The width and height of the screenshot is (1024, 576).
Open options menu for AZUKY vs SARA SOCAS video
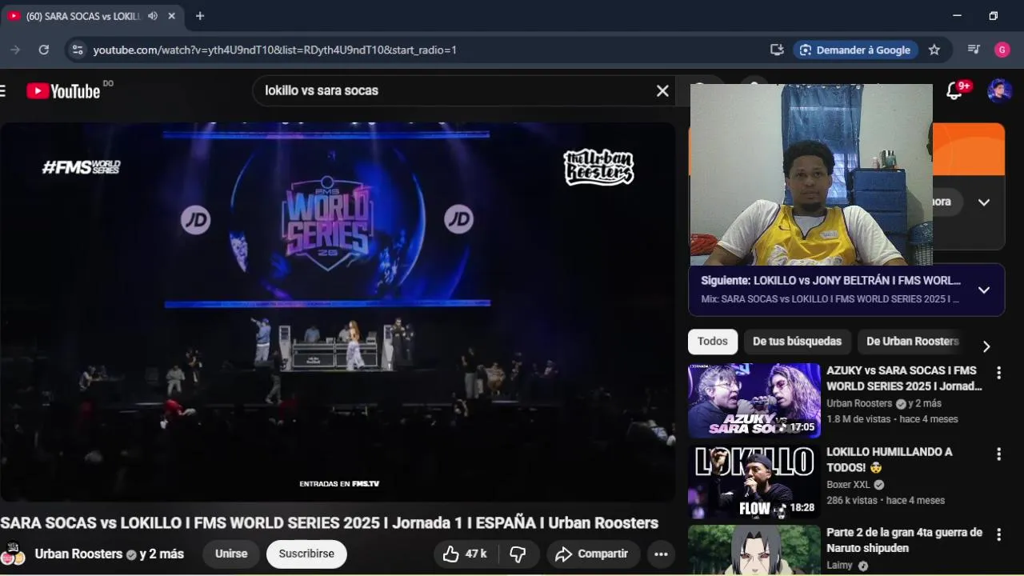(998, 373)
